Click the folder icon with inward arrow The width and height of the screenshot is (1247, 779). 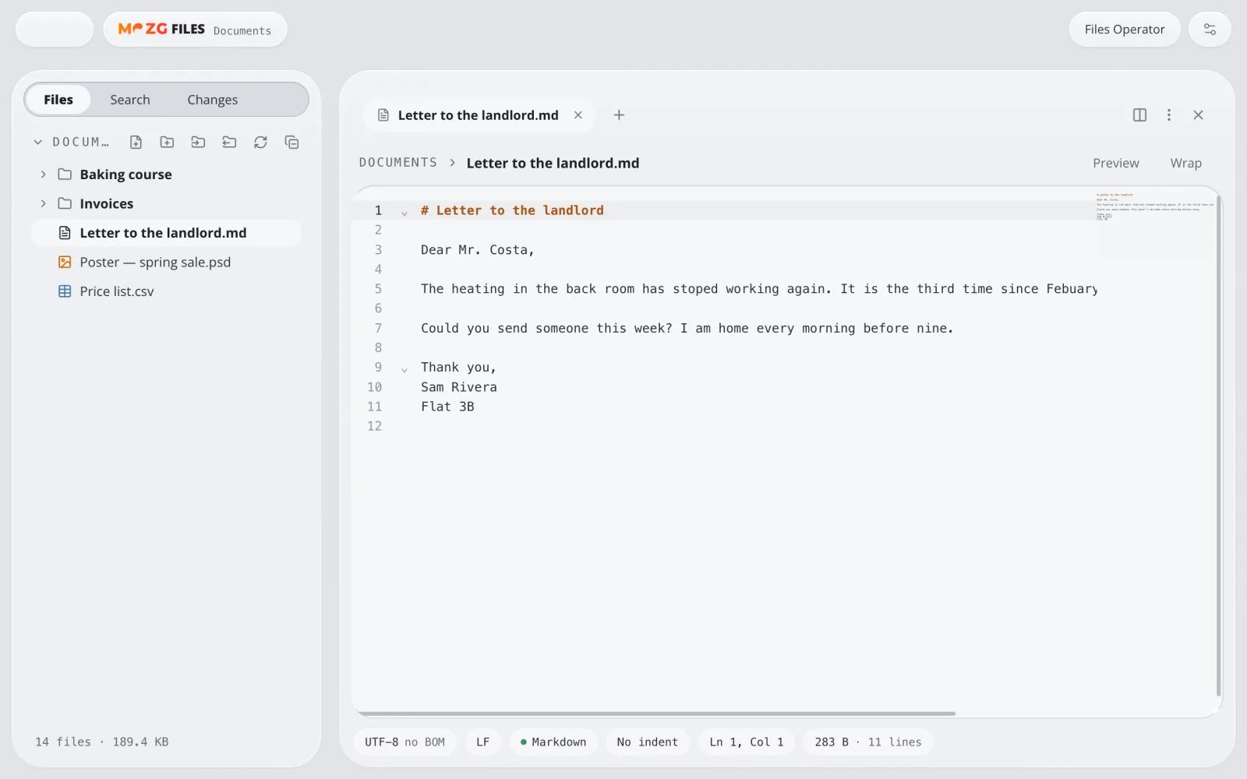tap(198, 142)
